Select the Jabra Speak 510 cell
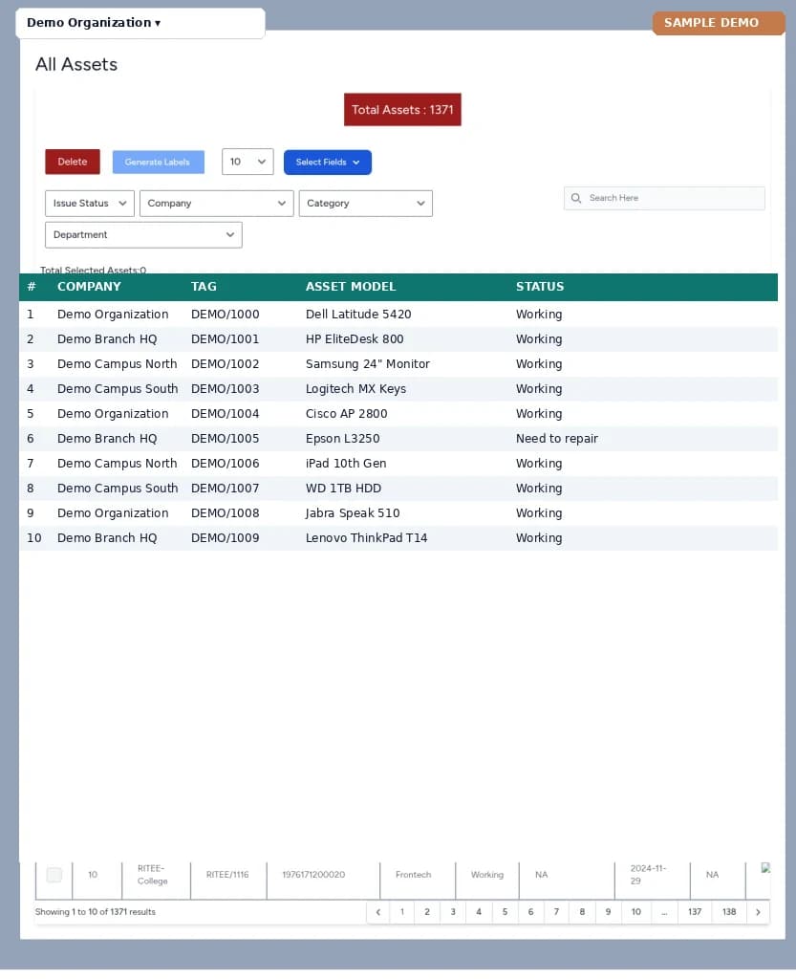Image resolution: width=796 pixels, height=979 pixels. pos(353,513)
